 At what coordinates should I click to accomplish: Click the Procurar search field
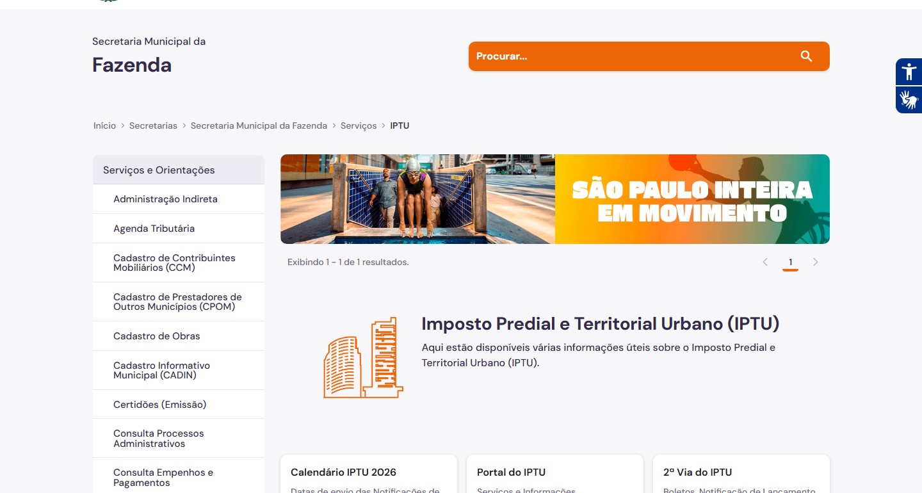649,56
